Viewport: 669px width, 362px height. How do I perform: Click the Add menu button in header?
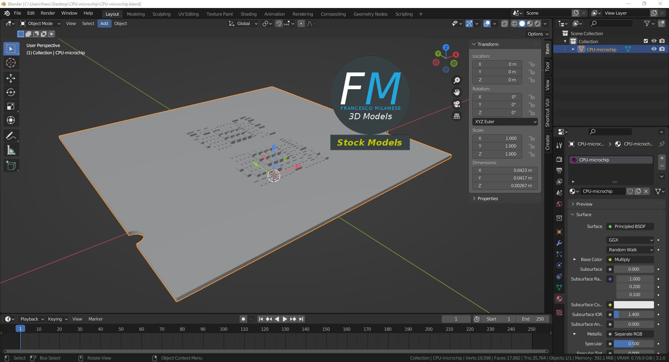(x=104, y=23)
